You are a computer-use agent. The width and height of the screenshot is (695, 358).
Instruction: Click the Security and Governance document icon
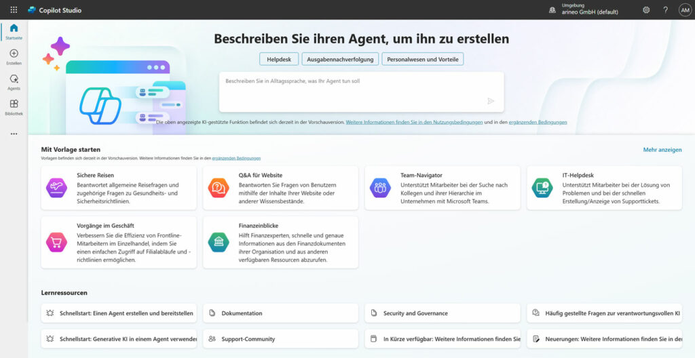(x=374, y=313)
